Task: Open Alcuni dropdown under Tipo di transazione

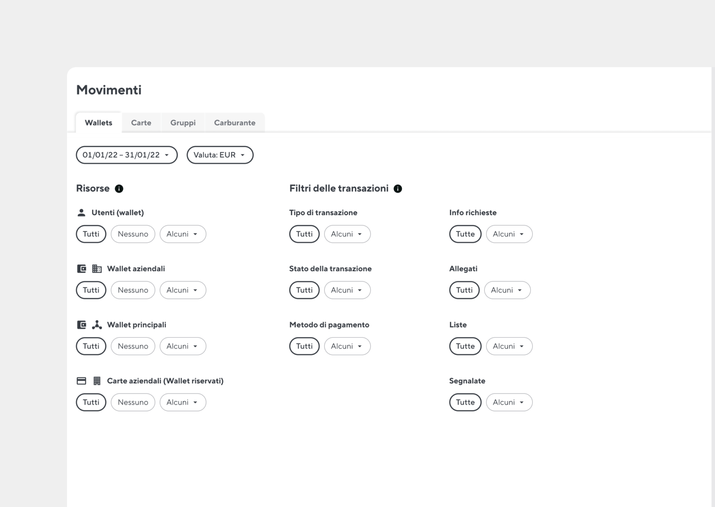Action: coord(347,234)
